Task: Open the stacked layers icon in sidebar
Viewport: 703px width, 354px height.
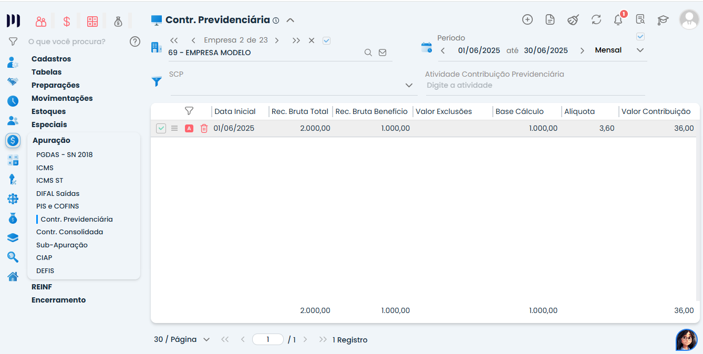Action: click(13, 237)
